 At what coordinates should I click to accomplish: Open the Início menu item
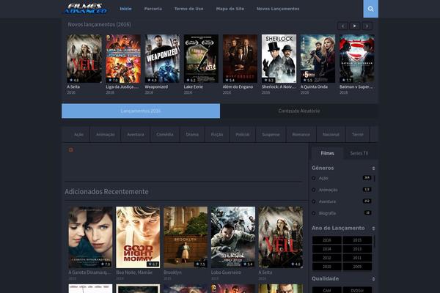click(x=125, y=9)
